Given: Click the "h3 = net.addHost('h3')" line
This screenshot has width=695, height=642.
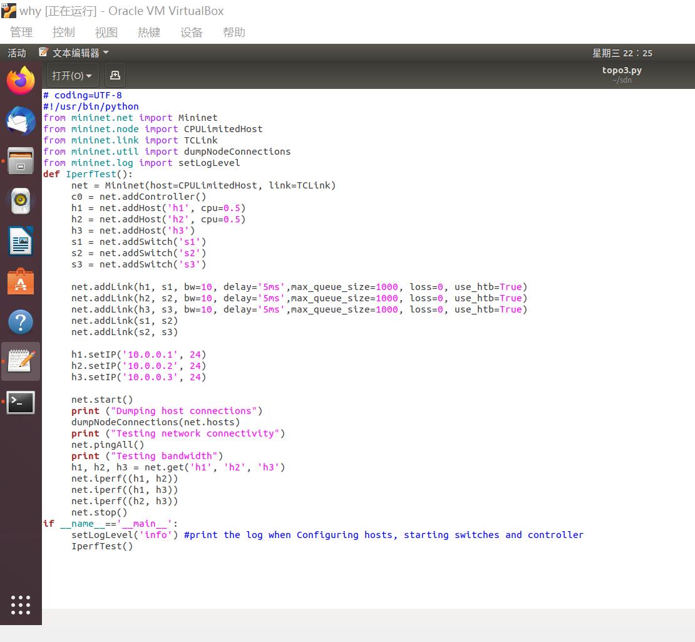Looking at the screenshot, I should 133,230.
